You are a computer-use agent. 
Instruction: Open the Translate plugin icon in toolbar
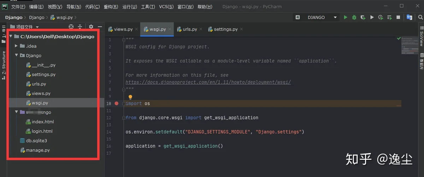click(x=410, y=17)
